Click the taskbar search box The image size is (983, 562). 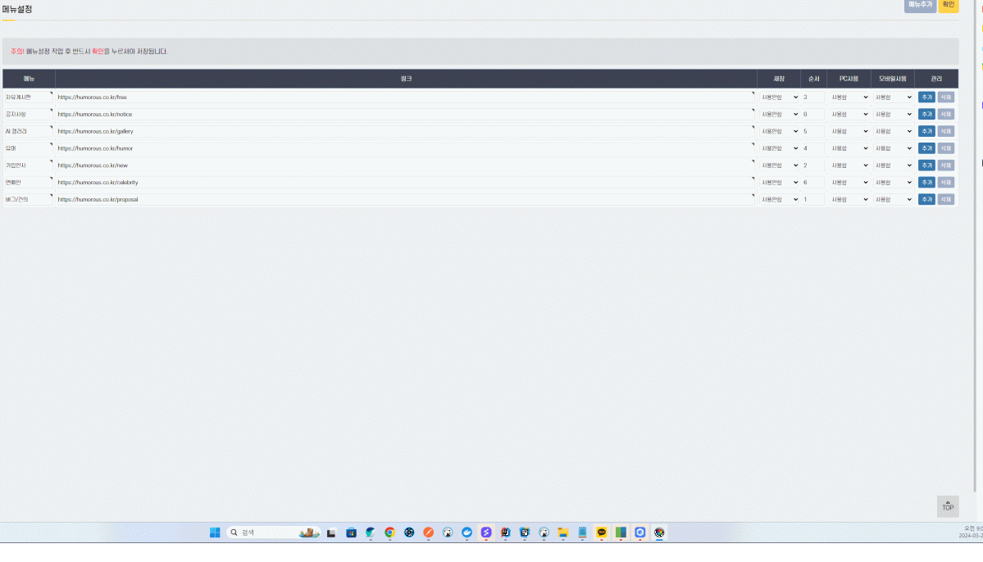[273, 533]
